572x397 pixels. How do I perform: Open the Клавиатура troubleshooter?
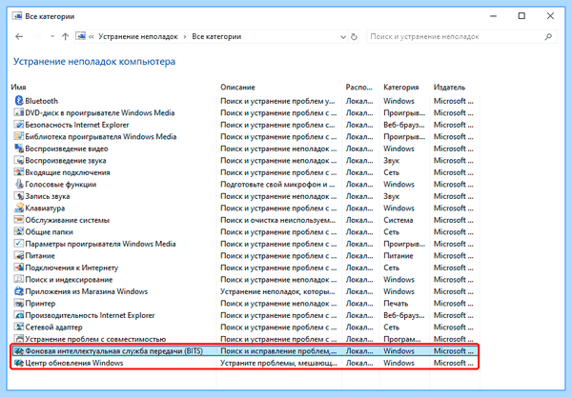pyautogui.click(x=45, y=208)
